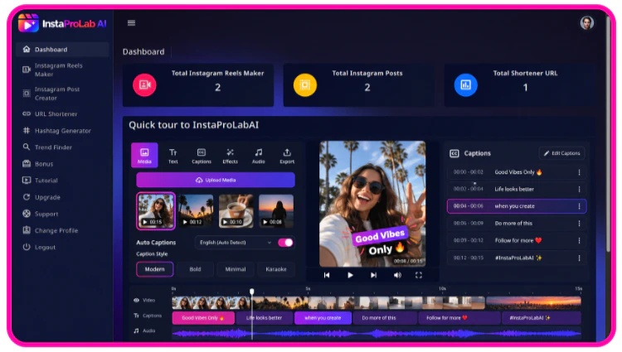
Task: Click the Audio track music note icon
Action: 136,330
